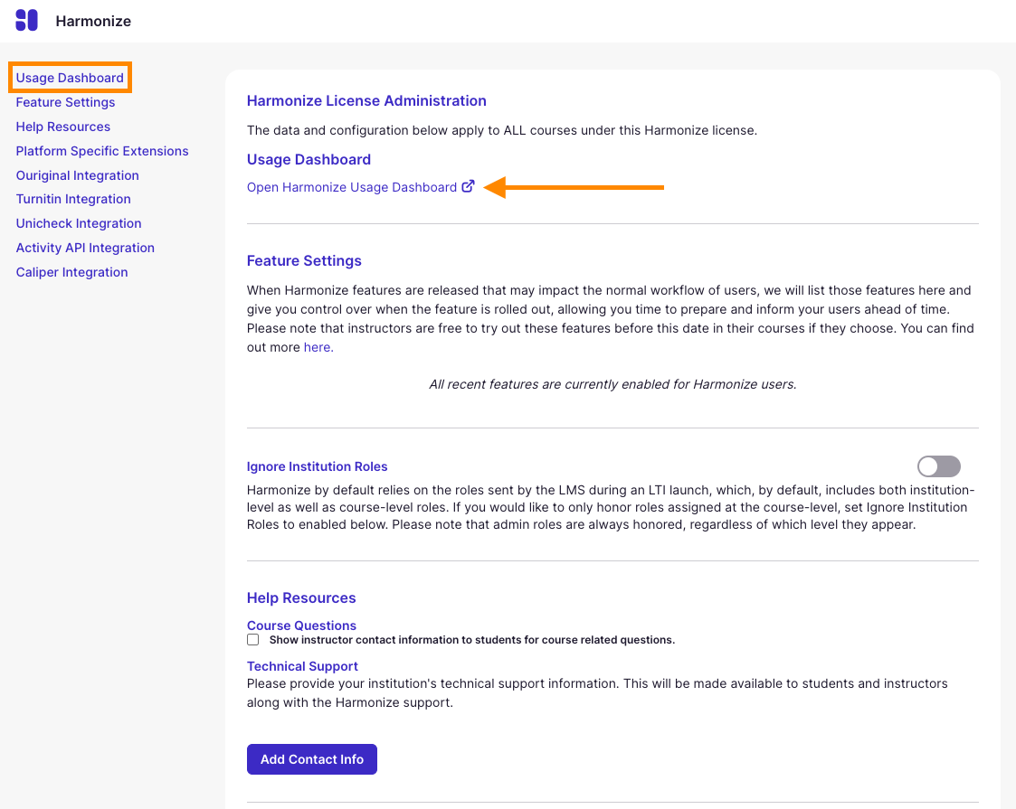The width and height of the screenshot is (1016, 809).
Task: Click the Ignore Institution Roles heading
Action: point(317,466)
